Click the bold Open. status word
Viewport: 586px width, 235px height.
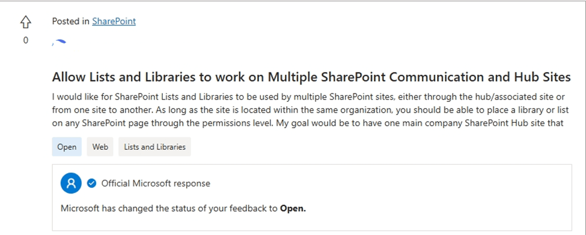tap(293, 209)
